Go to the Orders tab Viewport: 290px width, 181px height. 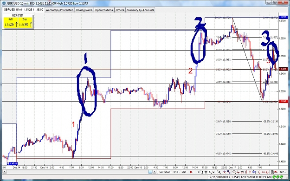120,10
